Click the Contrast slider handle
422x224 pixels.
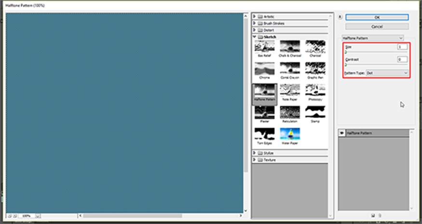(x=346, y=65)
